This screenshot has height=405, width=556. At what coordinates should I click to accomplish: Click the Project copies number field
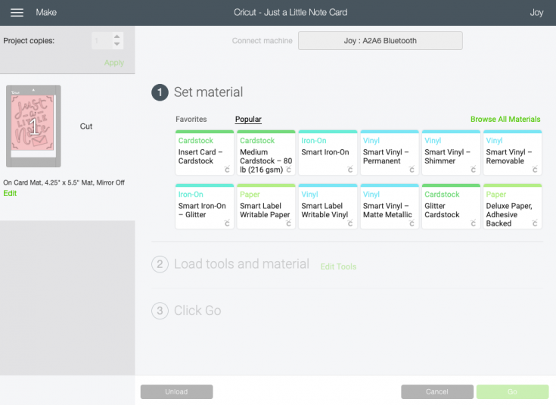(102, 40)
